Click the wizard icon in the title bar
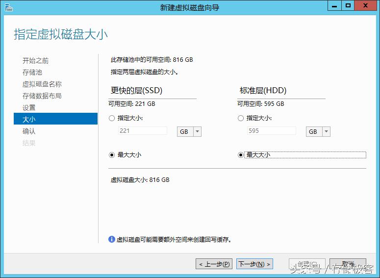380x278 pixels. [8, 7]
